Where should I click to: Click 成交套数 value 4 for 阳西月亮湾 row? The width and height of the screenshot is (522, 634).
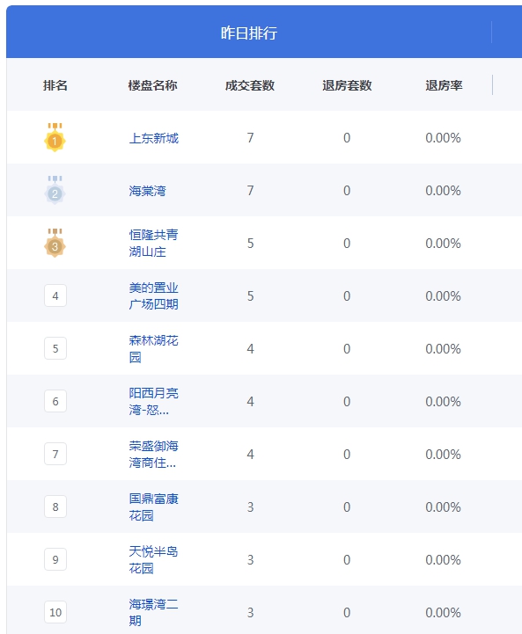coord(251,402)
